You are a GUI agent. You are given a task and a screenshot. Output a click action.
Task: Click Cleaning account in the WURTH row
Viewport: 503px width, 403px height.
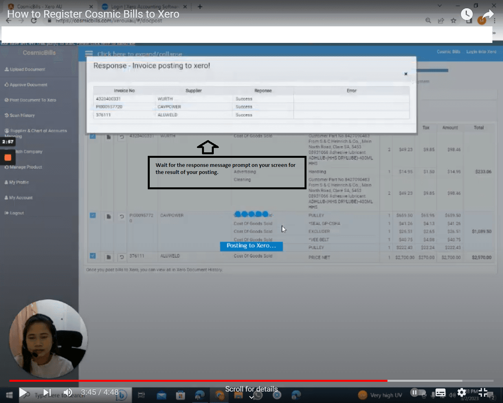pos(242,179)
